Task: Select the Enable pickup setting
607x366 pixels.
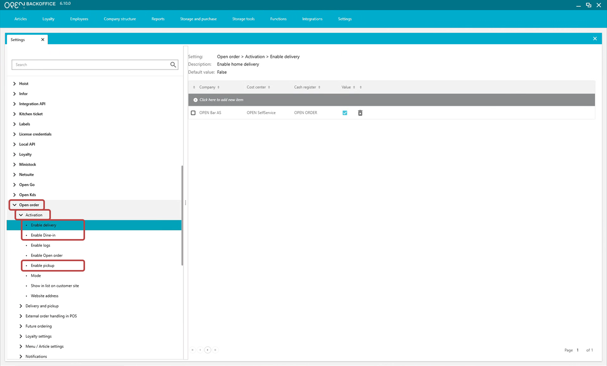Action: click(x=43, y=266)
